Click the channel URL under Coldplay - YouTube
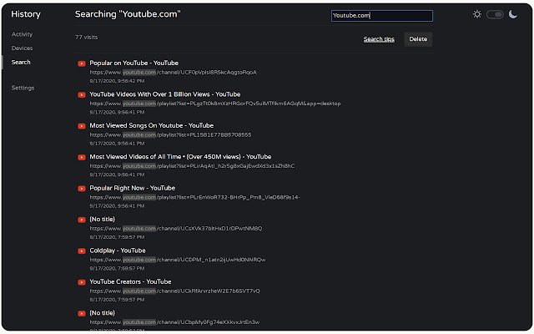This screenshot has height=334, width=534. 178,260
